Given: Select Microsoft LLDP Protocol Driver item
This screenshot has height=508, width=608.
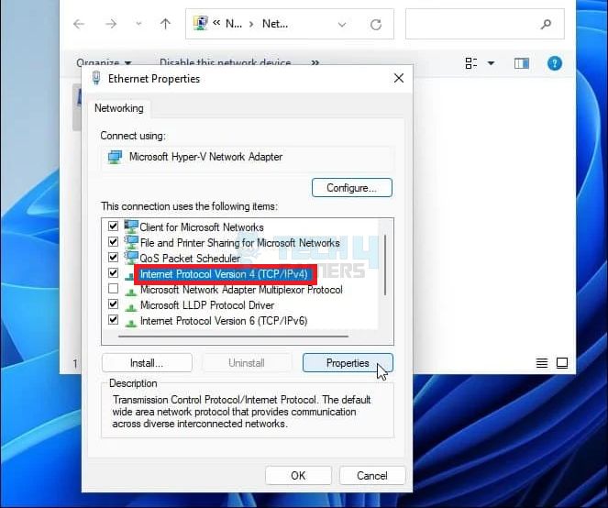Looking at the screenshot, I should coord(207,305).
